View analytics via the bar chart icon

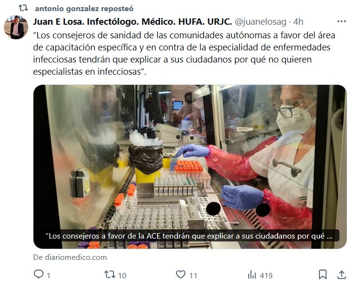pyautogui.click(x=252, y=275)
